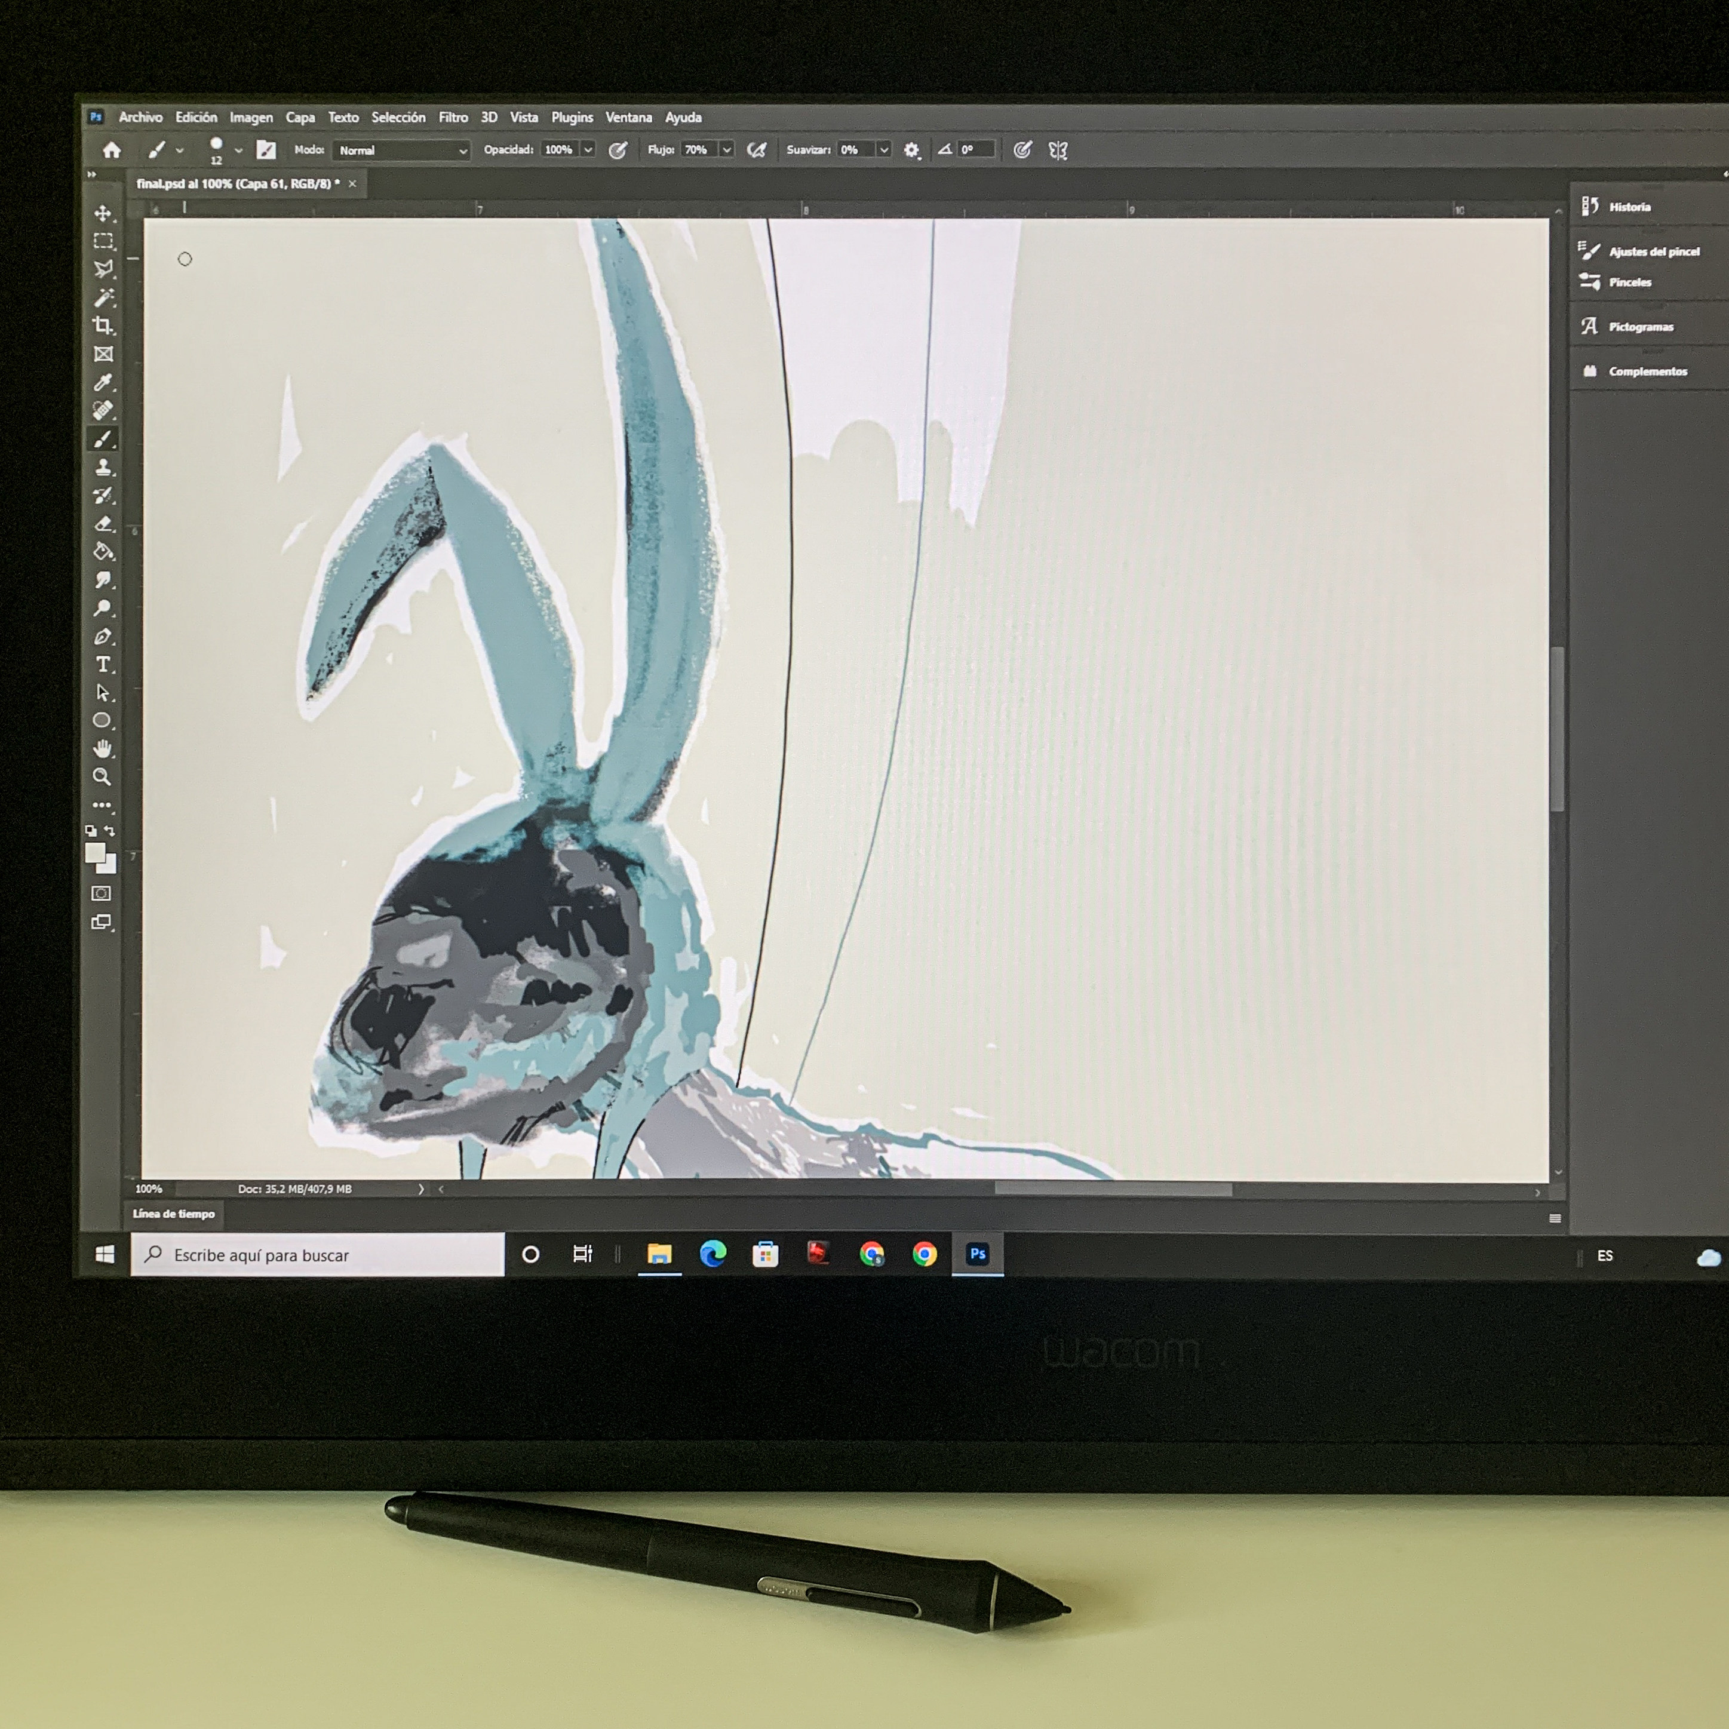Select the Move tool
Viewport: 1729px width, 1729px height.
coord(104,213)
